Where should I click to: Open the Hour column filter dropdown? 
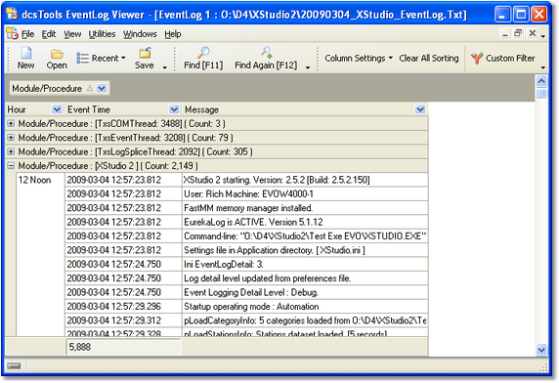pos(57,109)
